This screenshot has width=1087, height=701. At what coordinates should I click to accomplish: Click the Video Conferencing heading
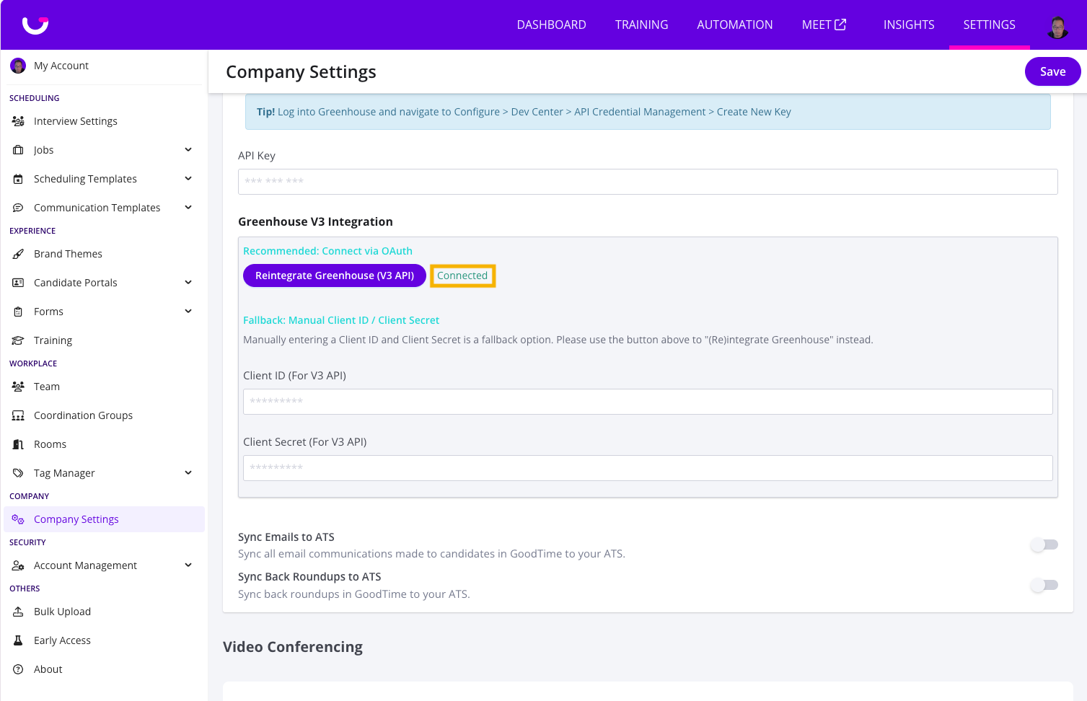293,647
